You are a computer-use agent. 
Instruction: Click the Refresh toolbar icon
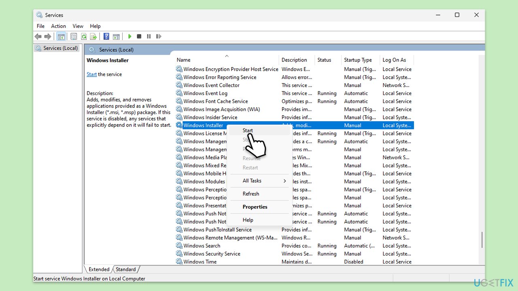[x=84, y=36]
